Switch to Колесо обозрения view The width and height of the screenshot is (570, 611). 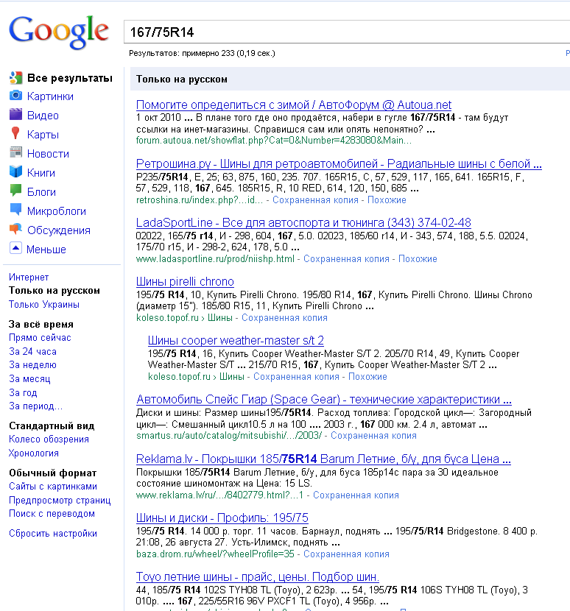coord(49,439)
